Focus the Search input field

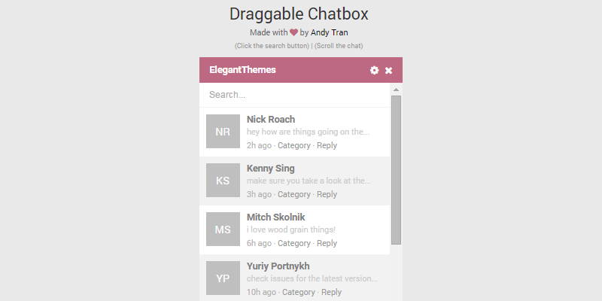pyautogui.click(x=295, y=95)
